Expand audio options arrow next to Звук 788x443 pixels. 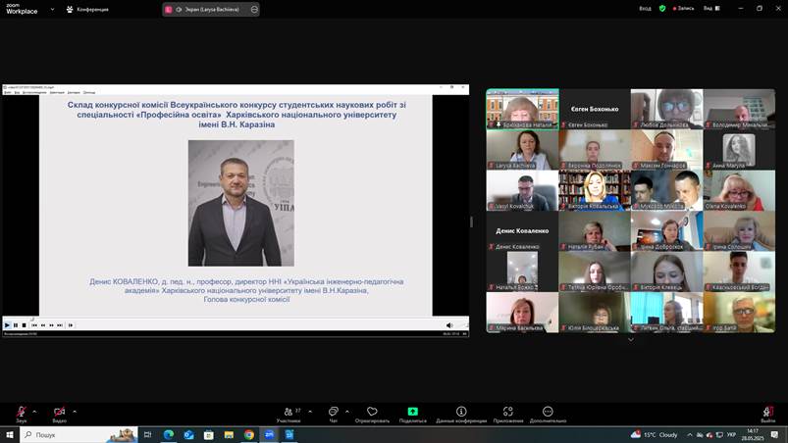click(x=34, y=411)
